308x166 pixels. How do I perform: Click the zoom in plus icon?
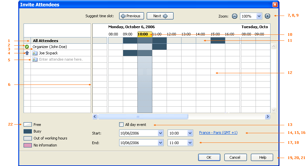pyautogui.click(x=267, y=16)
